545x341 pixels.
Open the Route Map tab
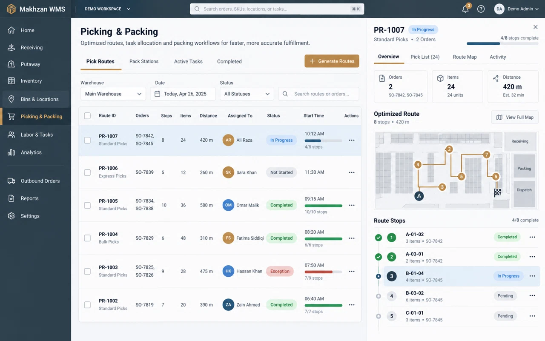click(x=465, y=57)
